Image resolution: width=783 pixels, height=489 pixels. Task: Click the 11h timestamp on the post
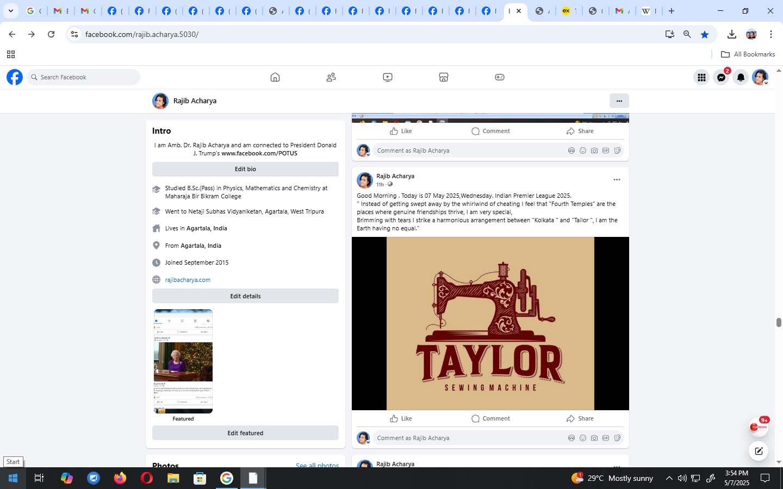pyautogui.click(x=380, y=185)
